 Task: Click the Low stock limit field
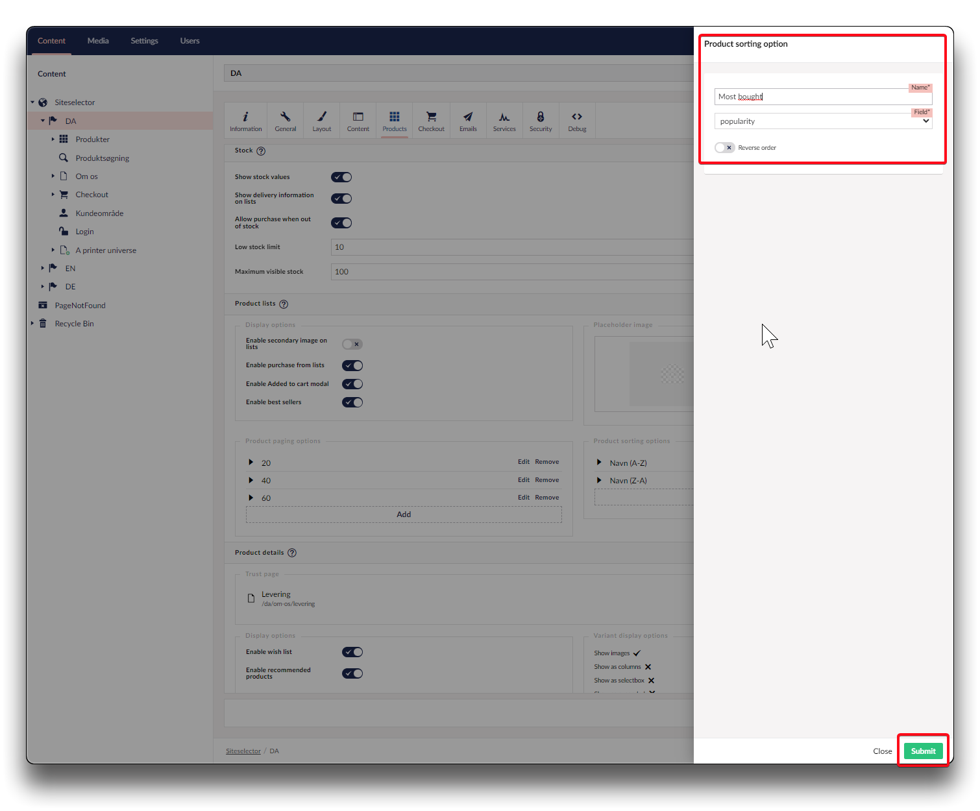point(512,247)
